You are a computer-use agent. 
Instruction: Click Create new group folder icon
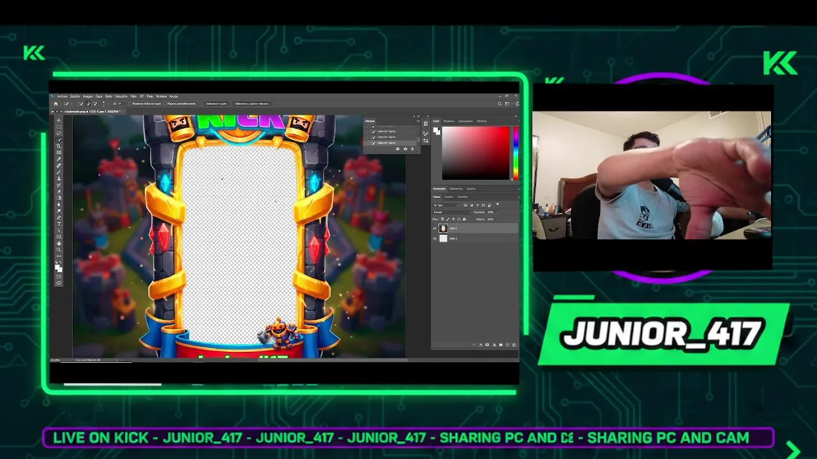[x=500, y=345]
